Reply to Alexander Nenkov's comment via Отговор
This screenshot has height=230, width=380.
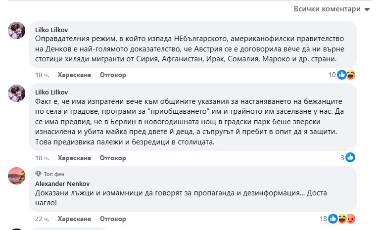point(113,219)
